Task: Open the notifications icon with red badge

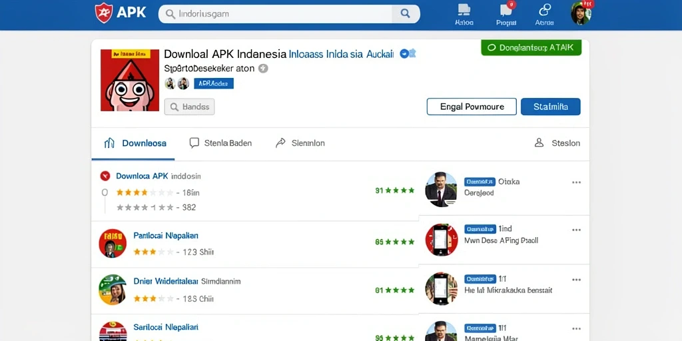Action: click(x=506, y=15)
